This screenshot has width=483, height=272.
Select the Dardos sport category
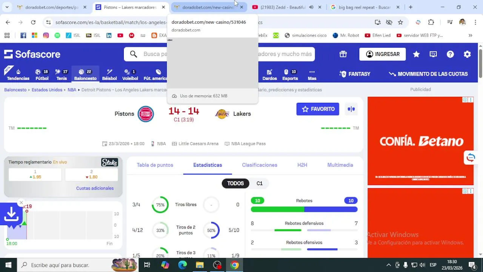click(269, 74)
